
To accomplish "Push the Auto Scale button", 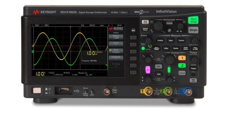I will pyautogui.click(x=145, y=22).
